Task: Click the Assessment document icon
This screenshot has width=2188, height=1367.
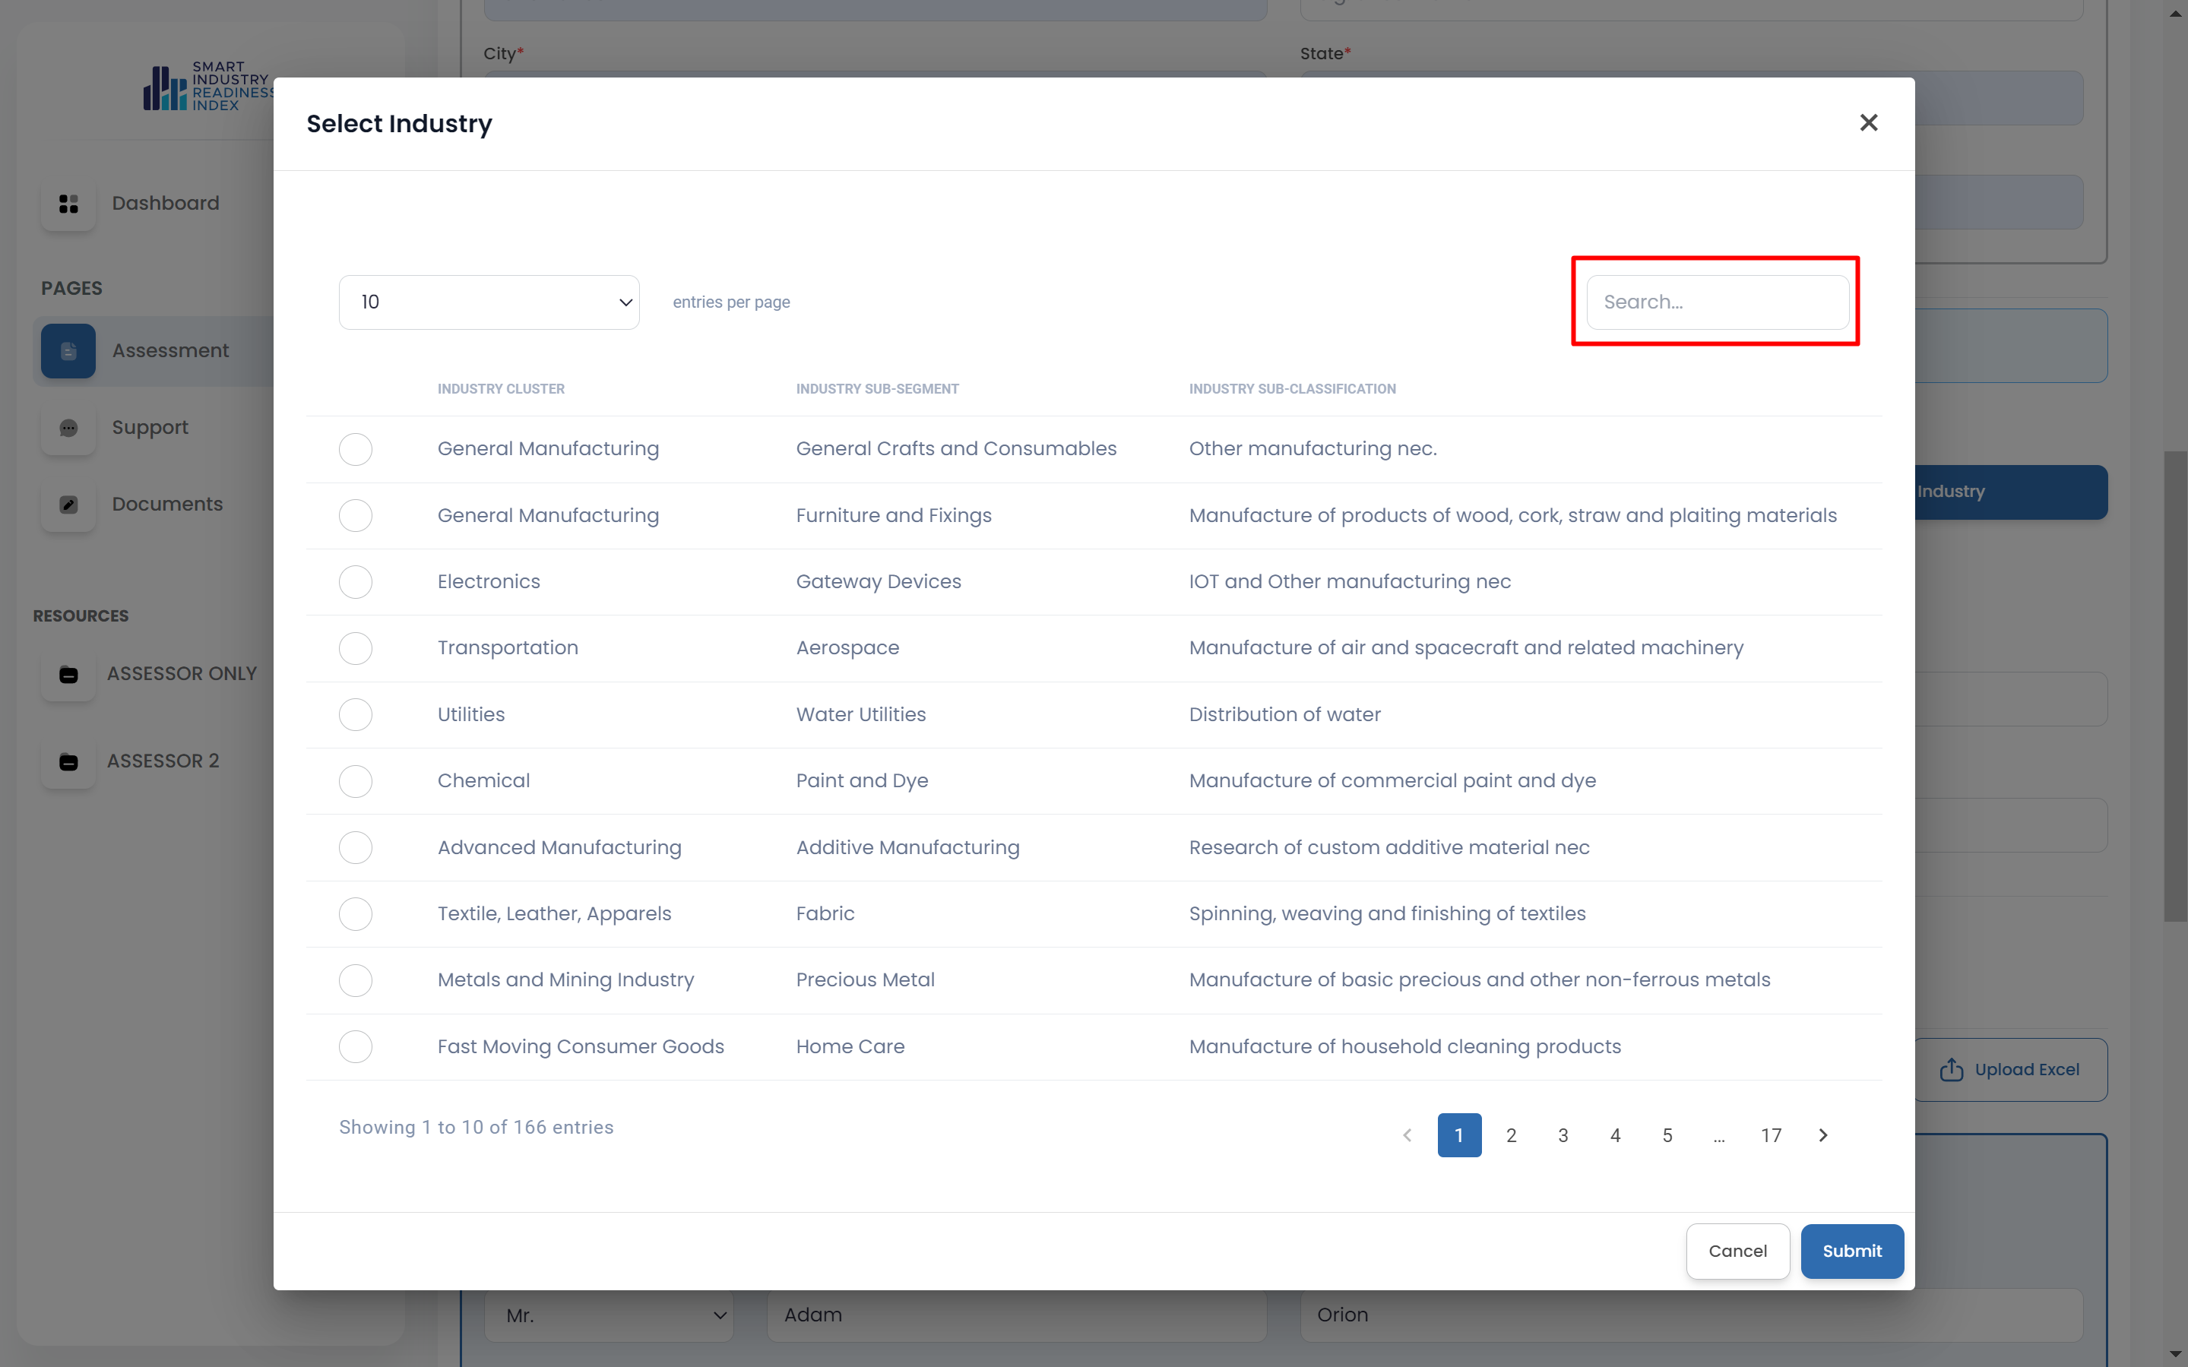Action: (x=68, y=351)
